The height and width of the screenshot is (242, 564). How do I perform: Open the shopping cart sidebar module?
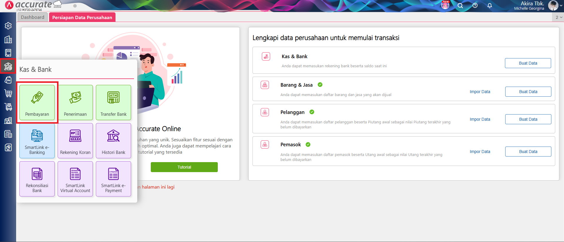(8, 93)
